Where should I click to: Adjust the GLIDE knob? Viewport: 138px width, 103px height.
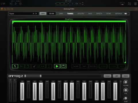pyautogui.click(x=126, y=98)
